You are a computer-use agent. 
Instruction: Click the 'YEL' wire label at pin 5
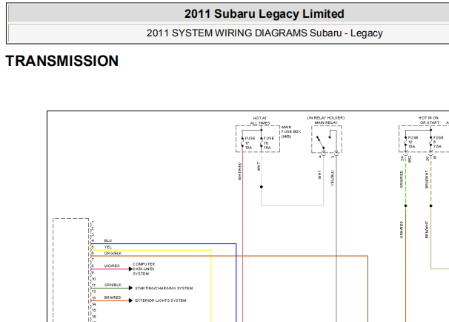tap(108, 247)
